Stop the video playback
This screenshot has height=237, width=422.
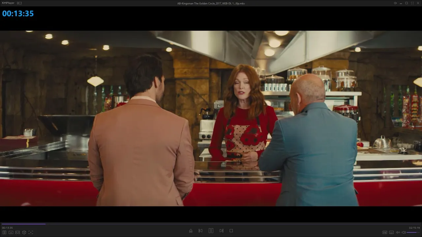coord(231,231)
